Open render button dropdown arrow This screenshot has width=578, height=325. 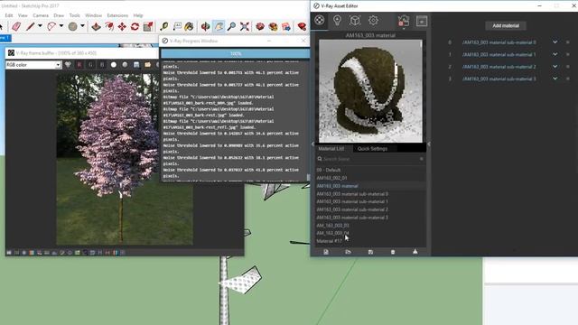(404, 28)
